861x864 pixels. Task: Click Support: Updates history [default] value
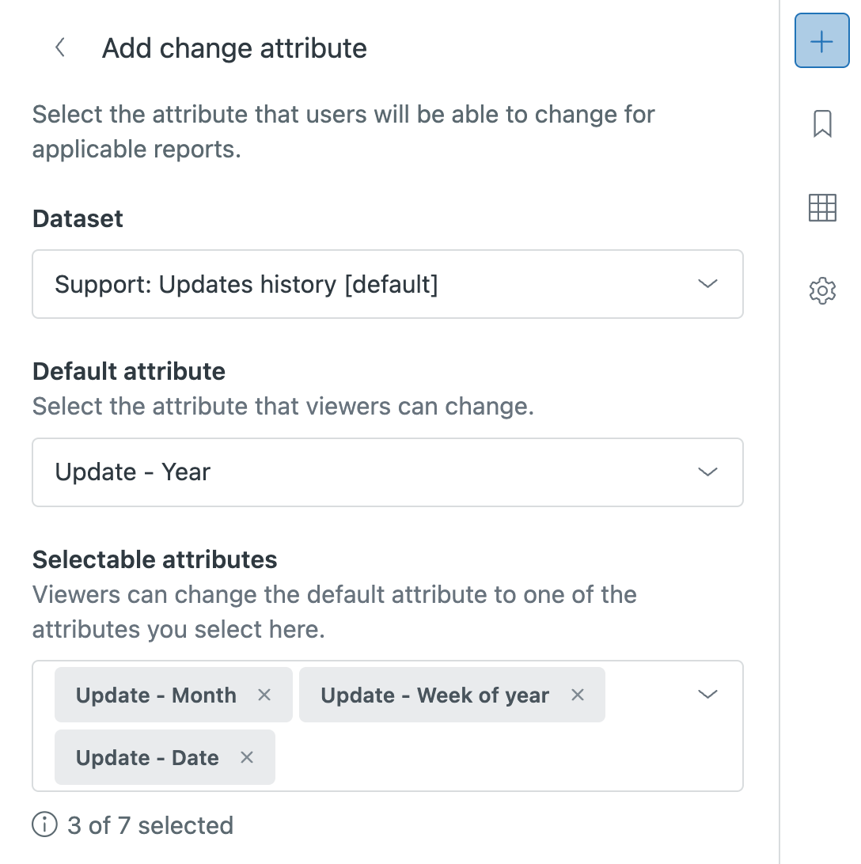pyautogui.click(x=246, y=284)
